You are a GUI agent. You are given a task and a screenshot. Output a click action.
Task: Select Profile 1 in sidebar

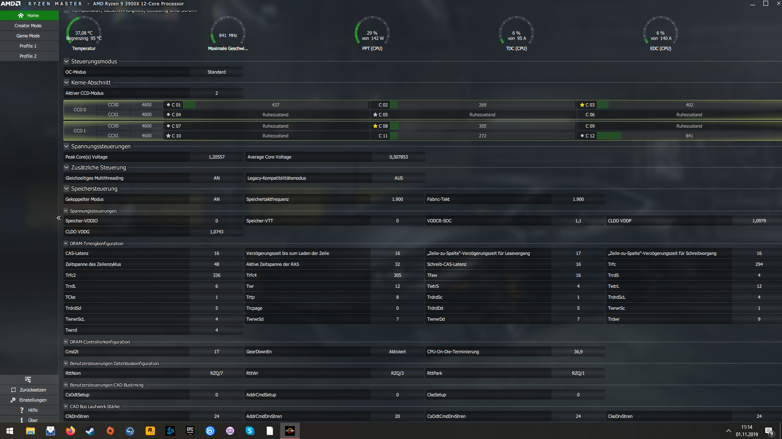click(x=28, y=46)
